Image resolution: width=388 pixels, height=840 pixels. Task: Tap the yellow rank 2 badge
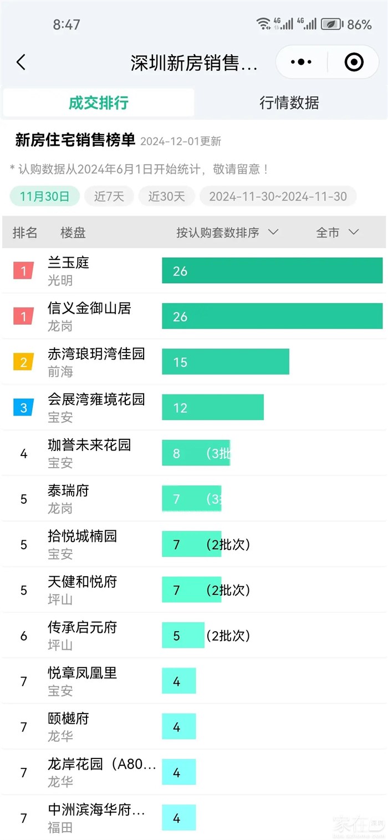[23, 362]
